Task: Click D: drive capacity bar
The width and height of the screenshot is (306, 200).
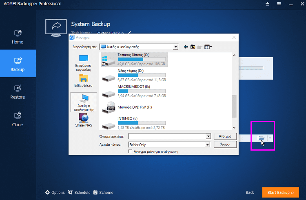Action: (x=142, y=75)
